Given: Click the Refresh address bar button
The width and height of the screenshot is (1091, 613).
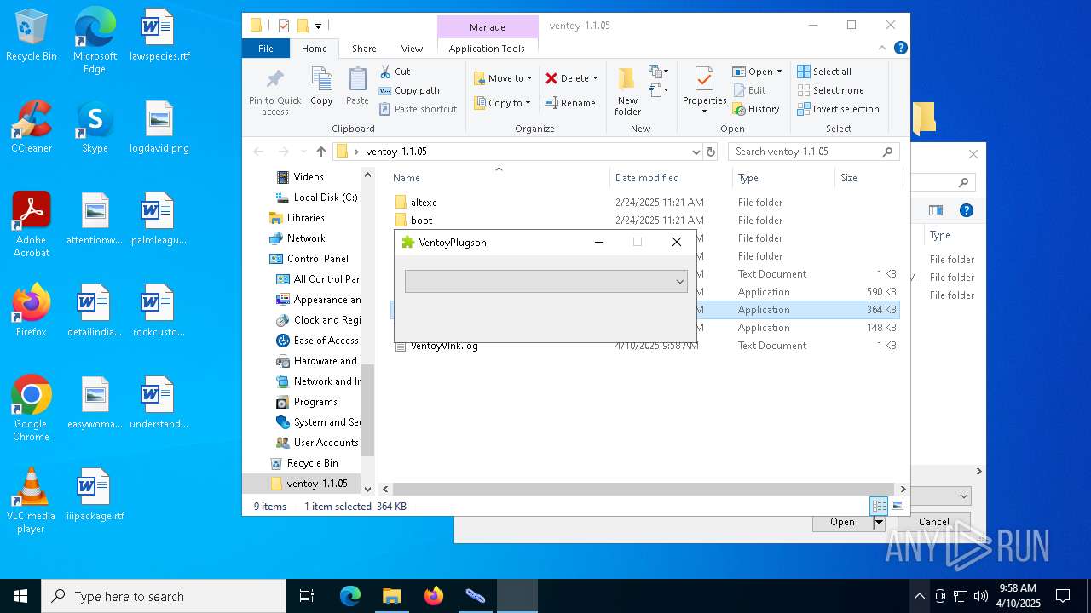Looking at the screenshot, I should pos(712,152).
